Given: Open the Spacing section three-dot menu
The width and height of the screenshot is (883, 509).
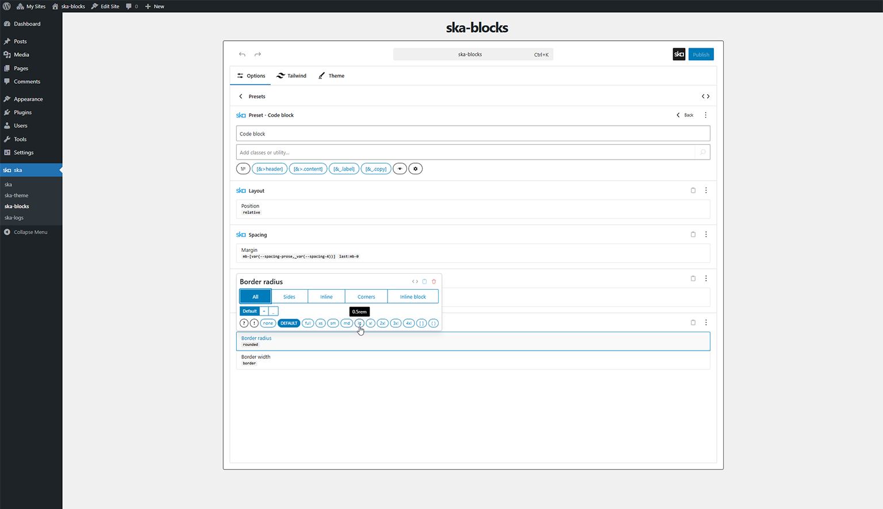Looking at the screenshot, I should click(x=706, y=235).
